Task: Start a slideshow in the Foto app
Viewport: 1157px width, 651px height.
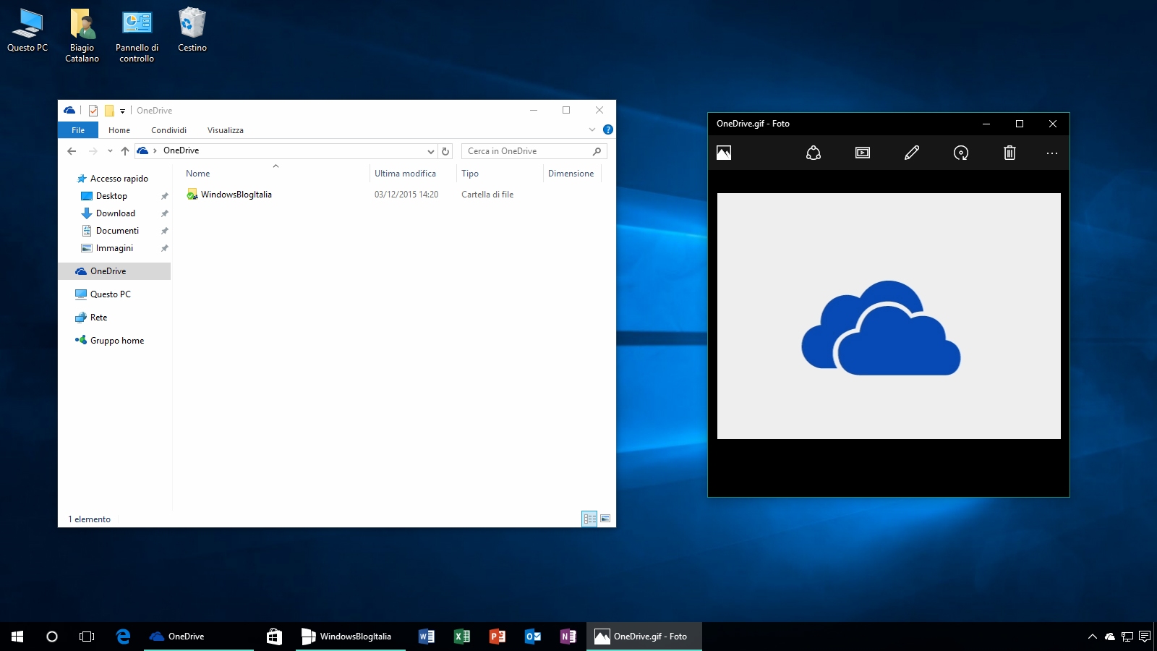Action: click(862, 153)
